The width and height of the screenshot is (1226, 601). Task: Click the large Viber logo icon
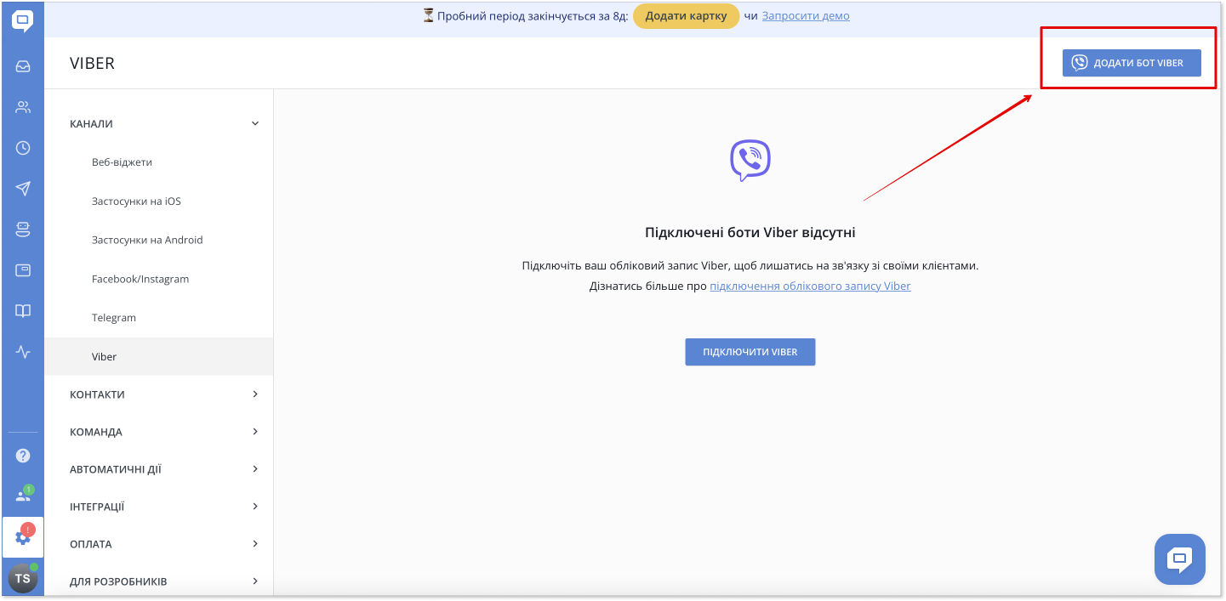coord(750,161)
